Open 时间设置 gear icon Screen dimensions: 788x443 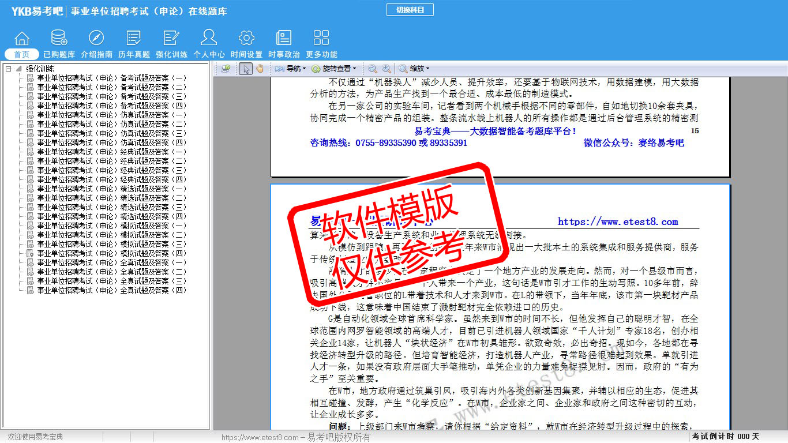[x=246, y=39]
